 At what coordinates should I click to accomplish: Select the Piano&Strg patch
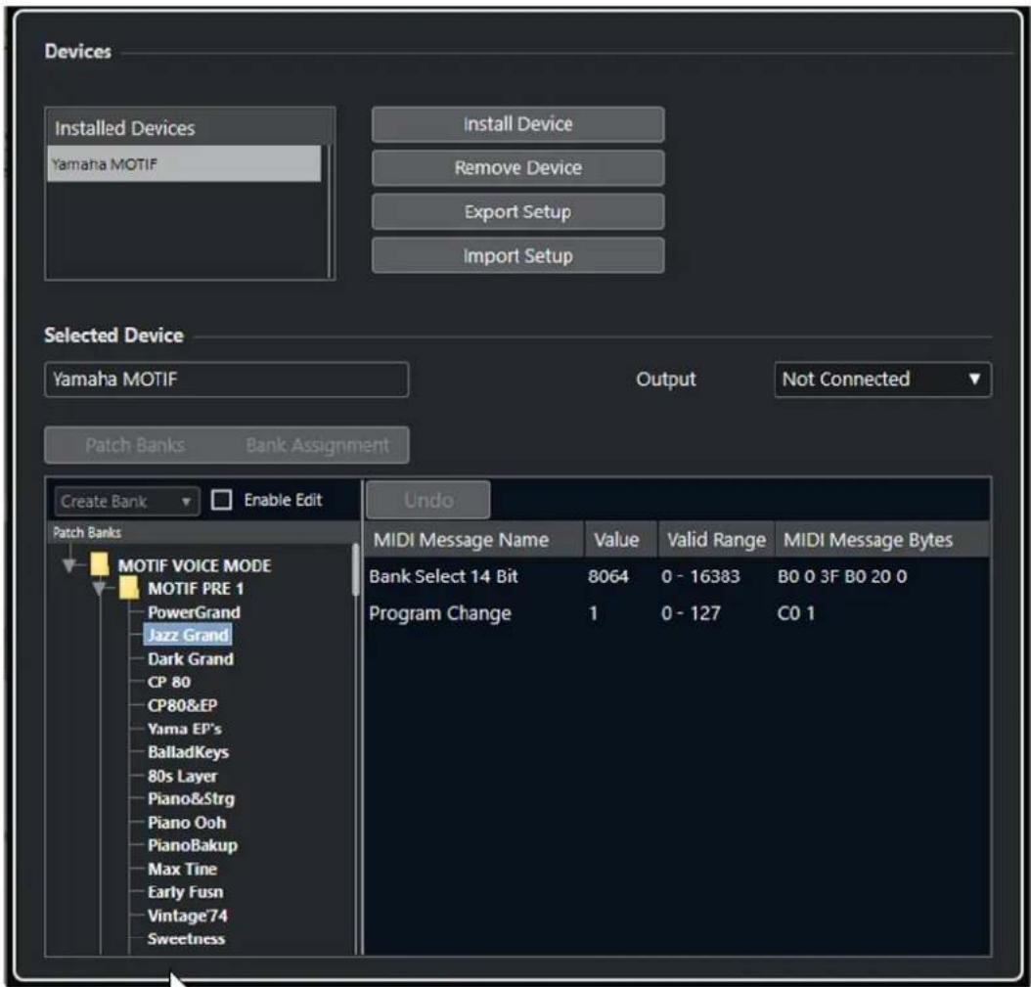[191, 799]
